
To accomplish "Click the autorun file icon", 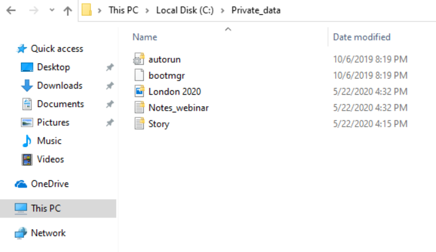I will click(x=138, y=60).
